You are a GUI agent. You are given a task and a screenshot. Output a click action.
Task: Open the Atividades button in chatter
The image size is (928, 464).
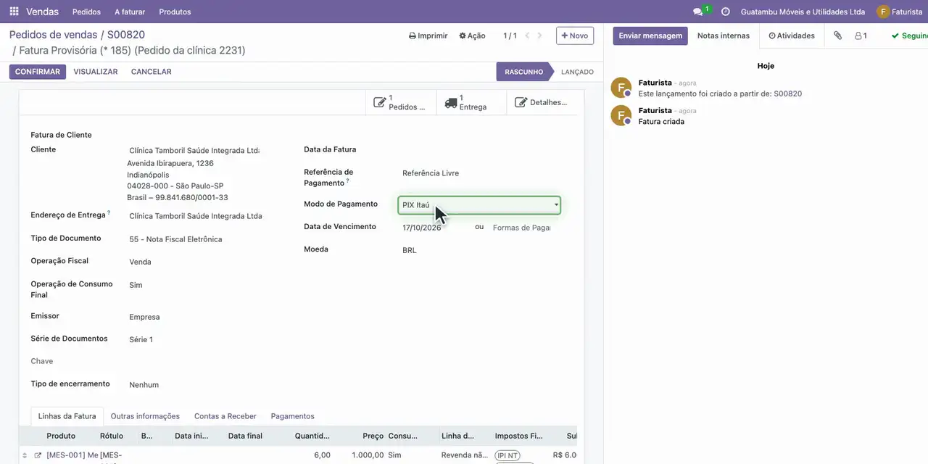[x=792, y=36]
